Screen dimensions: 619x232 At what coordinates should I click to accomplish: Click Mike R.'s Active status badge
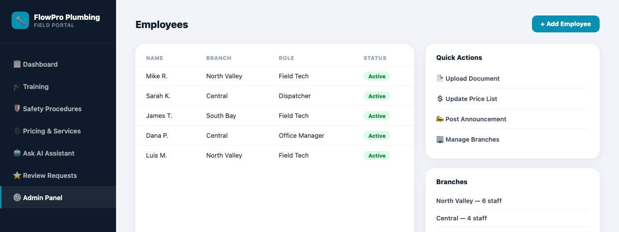coord(377,76)
